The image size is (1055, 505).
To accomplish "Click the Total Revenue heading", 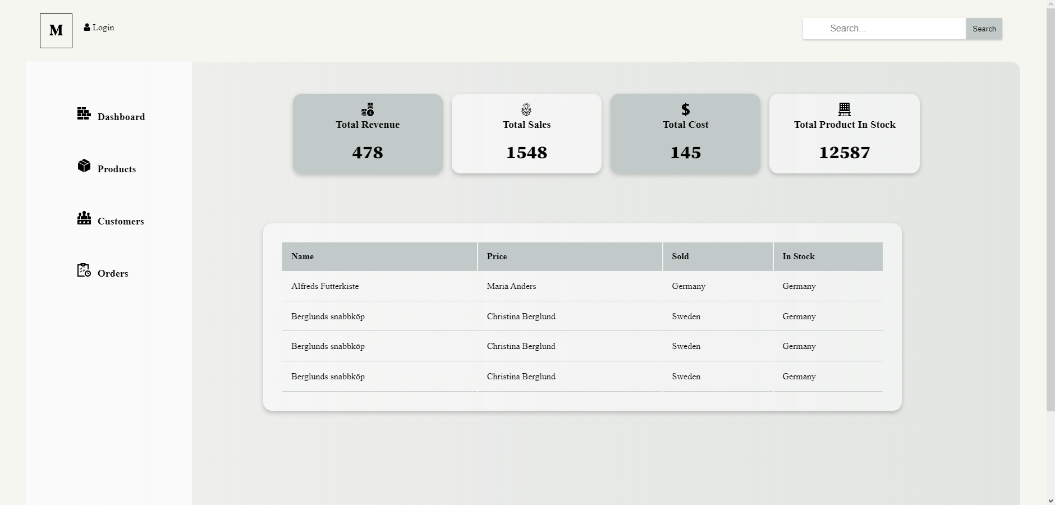I will (x=368, y=125).
